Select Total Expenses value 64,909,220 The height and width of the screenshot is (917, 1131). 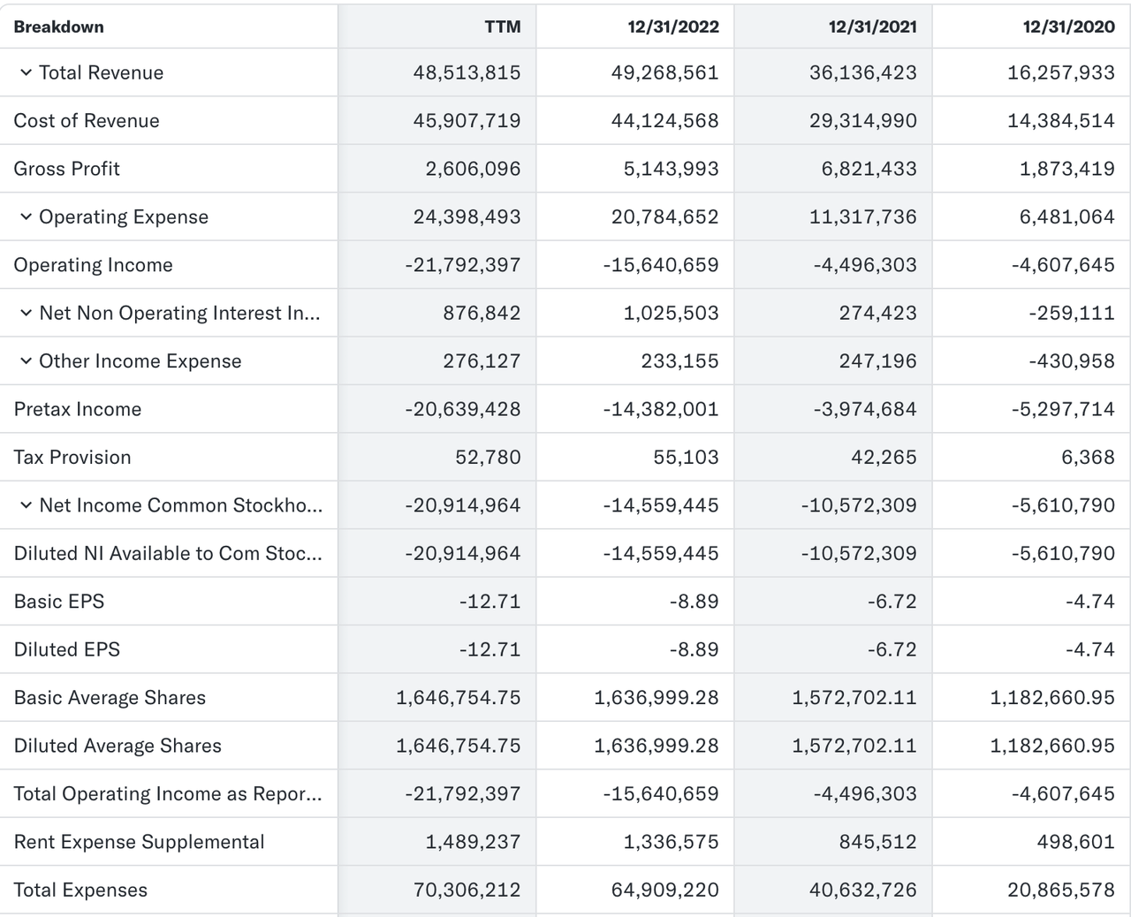[664, 890]
